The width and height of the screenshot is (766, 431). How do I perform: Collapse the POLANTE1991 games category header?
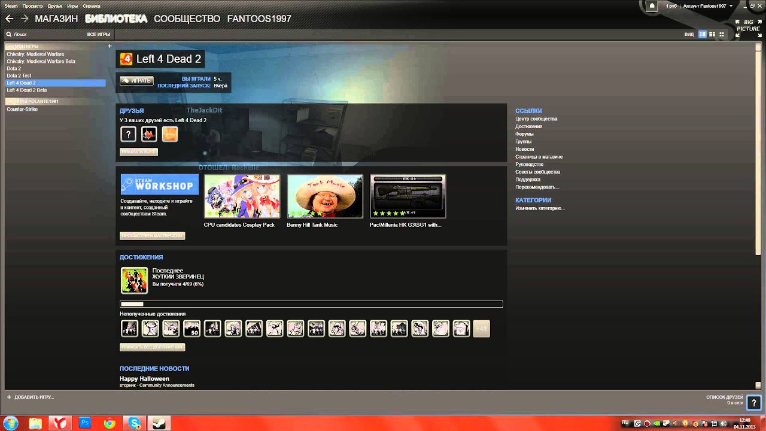(55, 101)
